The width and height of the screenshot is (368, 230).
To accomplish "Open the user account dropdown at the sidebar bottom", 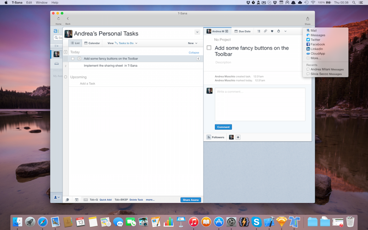I will (57, 197).
